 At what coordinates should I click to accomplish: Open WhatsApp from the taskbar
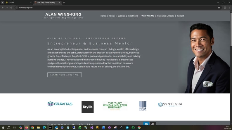(x=133, y=128)
